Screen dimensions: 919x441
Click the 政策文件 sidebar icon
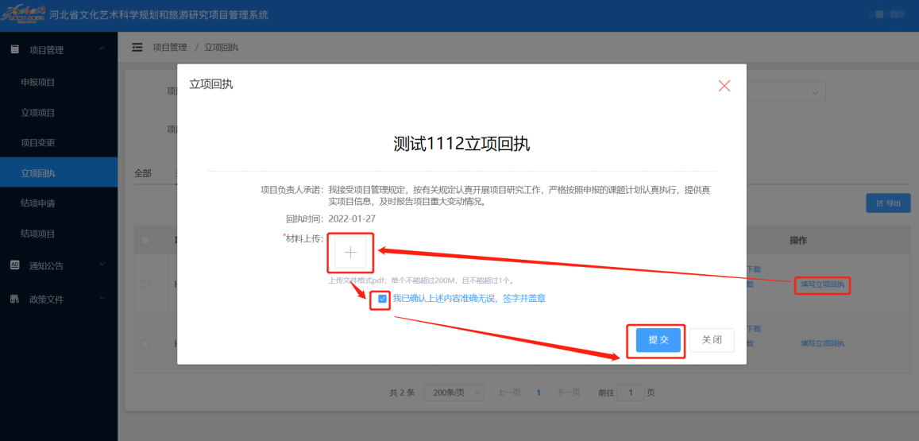(x=14, y=300)
